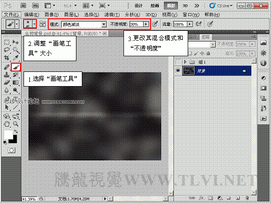Open the Layers panel options menu
Screen dimensions: 271x203
[x=254, y=37]
